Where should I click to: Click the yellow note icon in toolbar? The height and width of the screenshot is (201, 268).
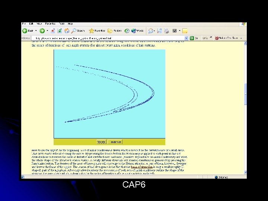coord(185,31)
